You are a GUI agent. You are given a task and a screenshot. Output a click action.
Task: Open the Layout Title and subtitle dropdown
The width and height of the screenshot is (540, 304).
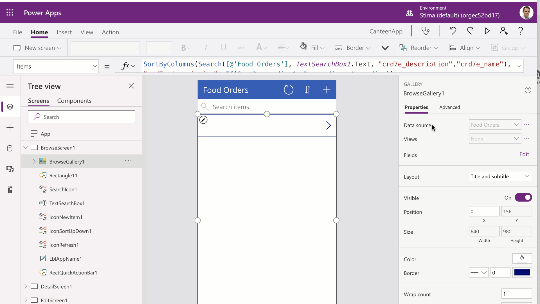pos(500,176)
